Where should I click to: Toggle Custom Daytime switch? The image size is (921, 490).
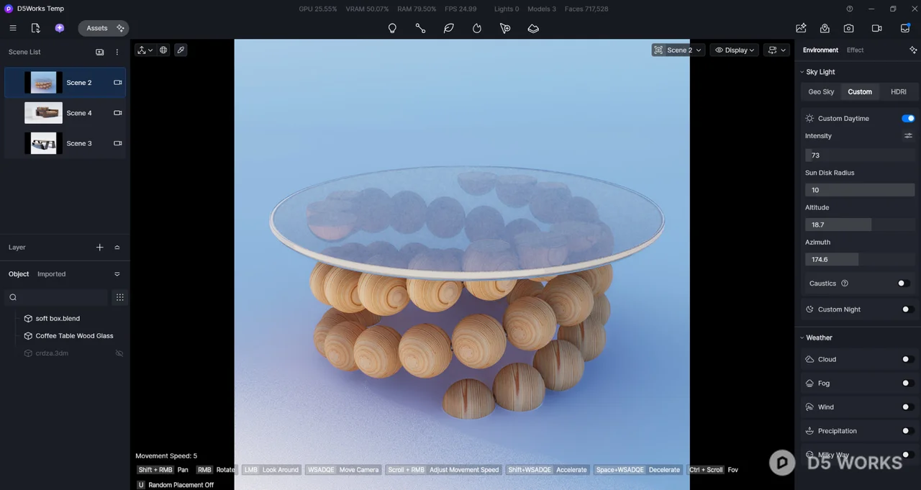point(908,119)
